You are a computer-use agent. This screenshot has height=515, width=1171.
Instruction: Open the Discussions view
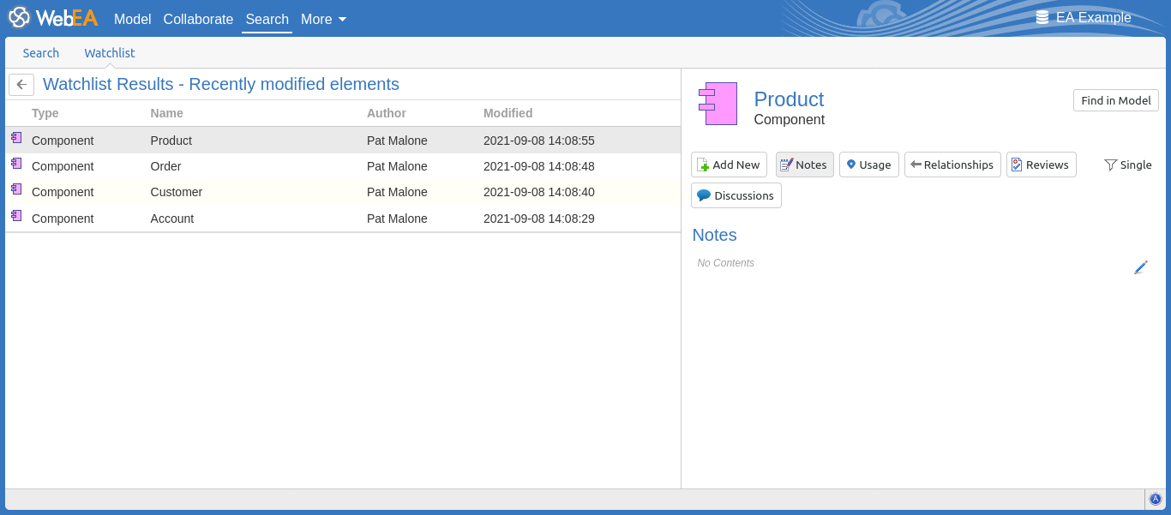736,195
